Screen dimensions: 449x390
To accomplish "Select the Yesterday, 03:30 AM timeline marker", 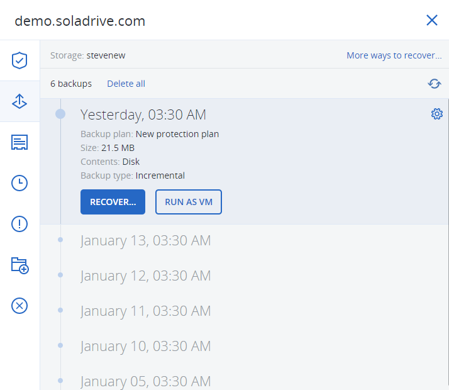I will pyautogui.click(x=60, y=114).
